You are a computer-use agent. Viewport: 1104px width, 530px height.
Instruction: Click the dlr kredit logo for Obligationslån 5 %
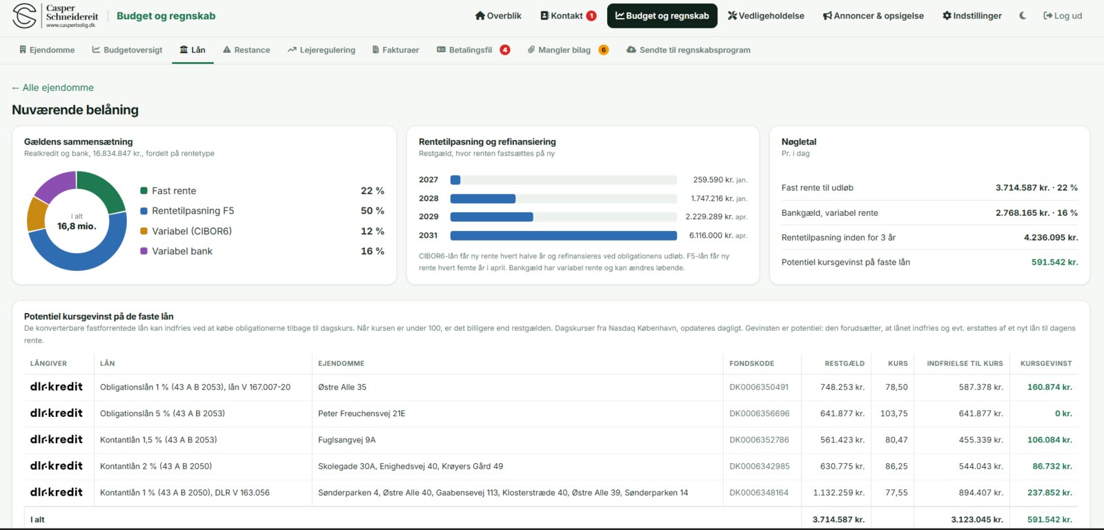pos(57,414)
